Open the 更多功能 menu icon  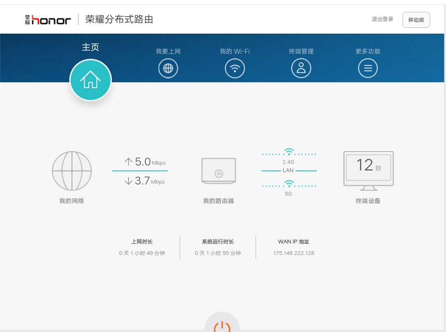[368, 69]
